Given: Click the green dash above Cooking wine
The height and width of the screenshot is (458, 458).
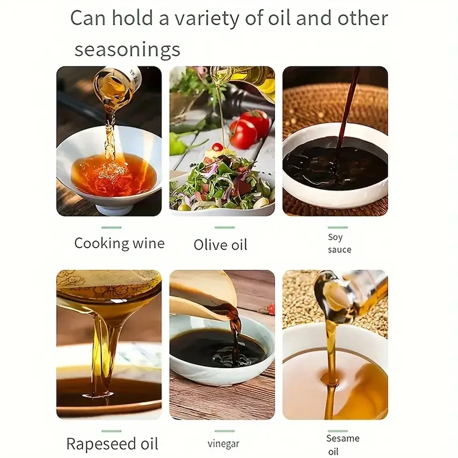Looking at the screenshot, I should click(112, 227).
